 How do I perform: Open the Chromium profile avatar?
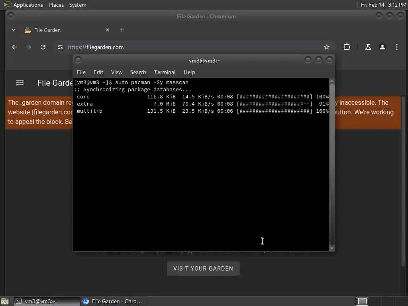[x=382, y=47]
